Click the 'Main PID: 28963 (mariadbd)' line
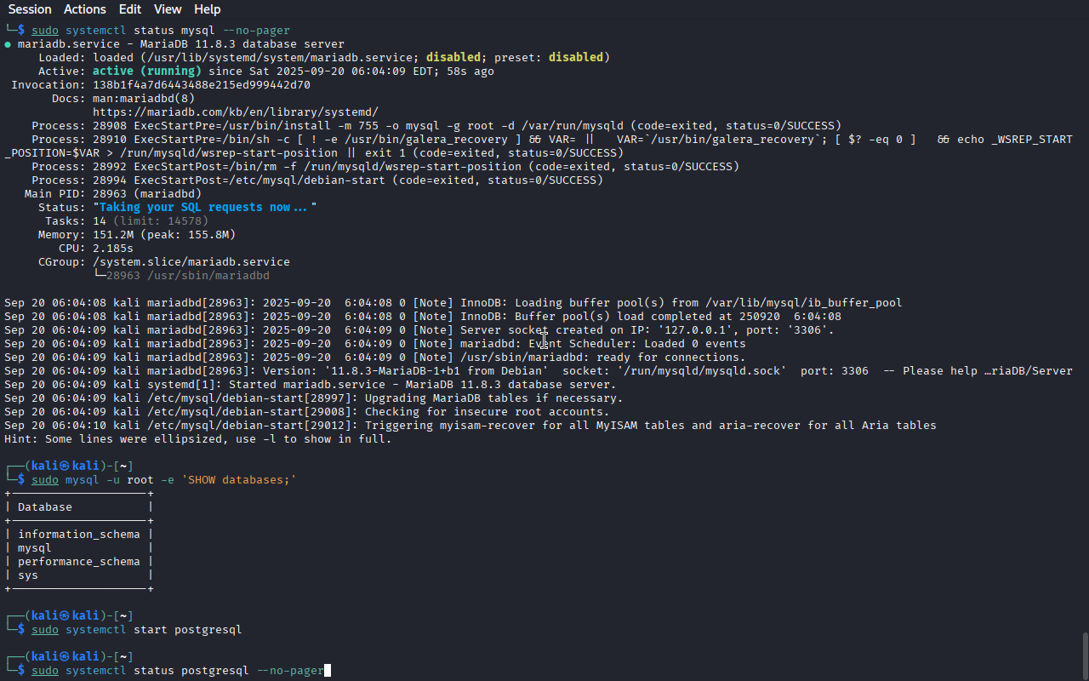 pos(113,194)
